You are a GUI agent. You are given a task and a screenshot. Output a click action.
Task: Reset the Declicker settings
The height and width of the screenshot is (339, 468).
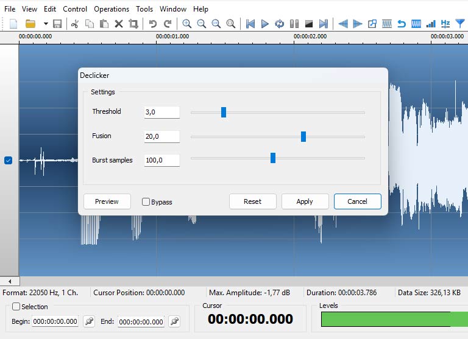(253, 201)
